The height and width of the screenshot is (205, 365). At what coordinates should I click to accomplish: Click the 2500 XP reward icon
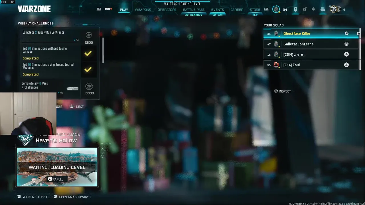click(89, 35)
